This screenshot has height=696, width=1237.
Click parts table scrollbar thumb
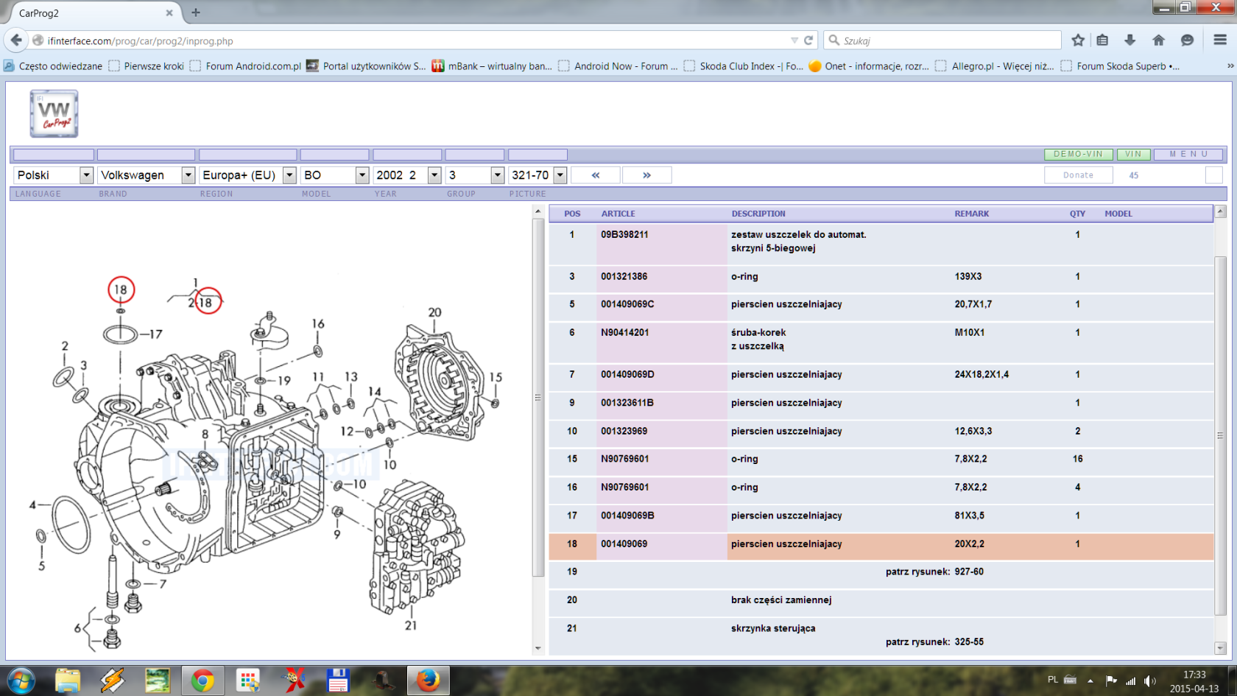tap(1220, 435)
